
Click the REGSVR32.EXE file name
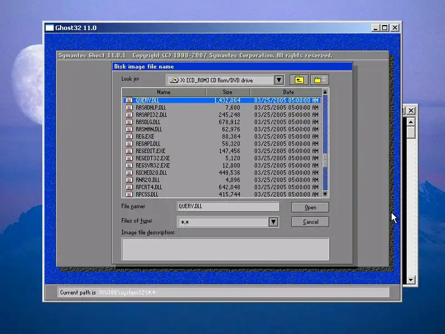pyautogui.click(x=152, y=165)
